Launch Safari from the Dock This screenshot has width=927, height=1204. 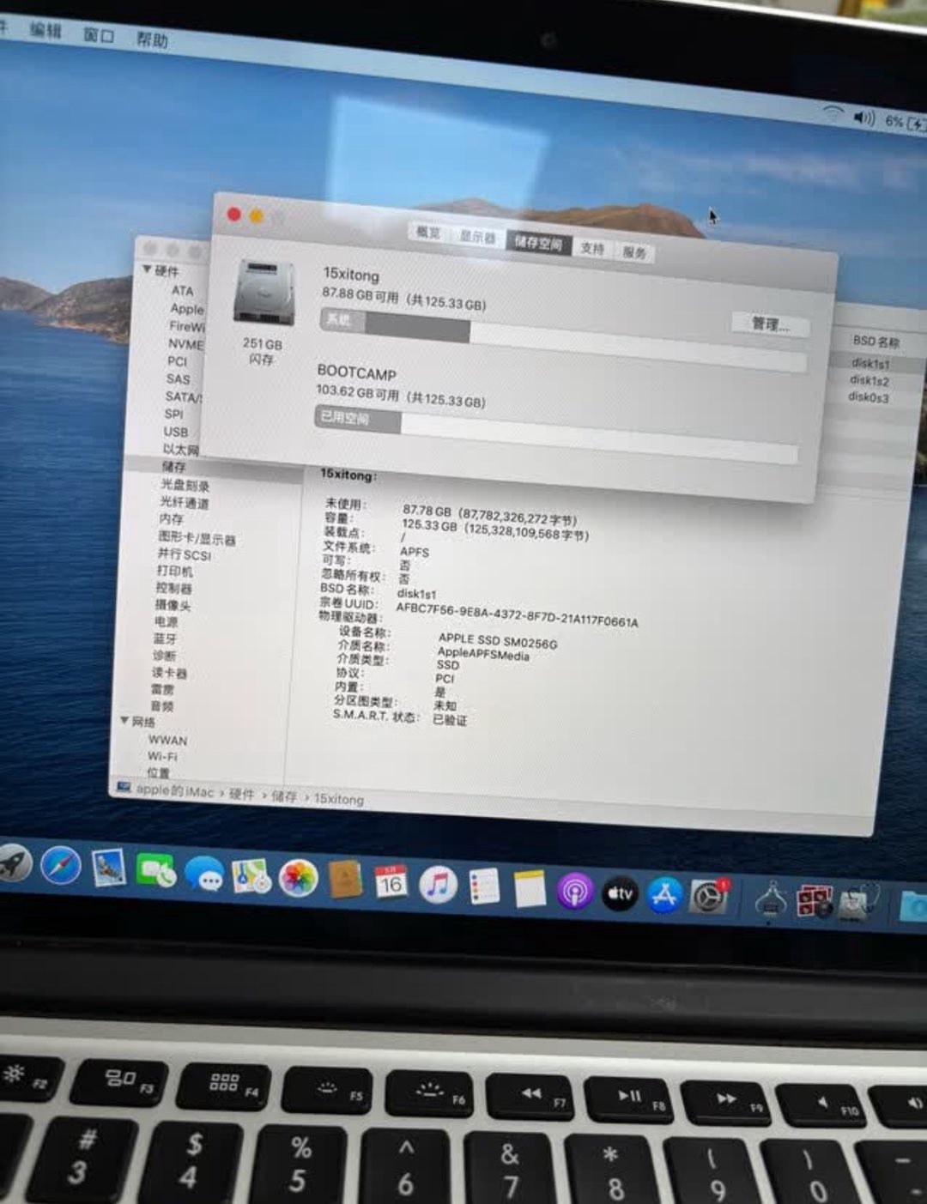click(x=61, y=866)
